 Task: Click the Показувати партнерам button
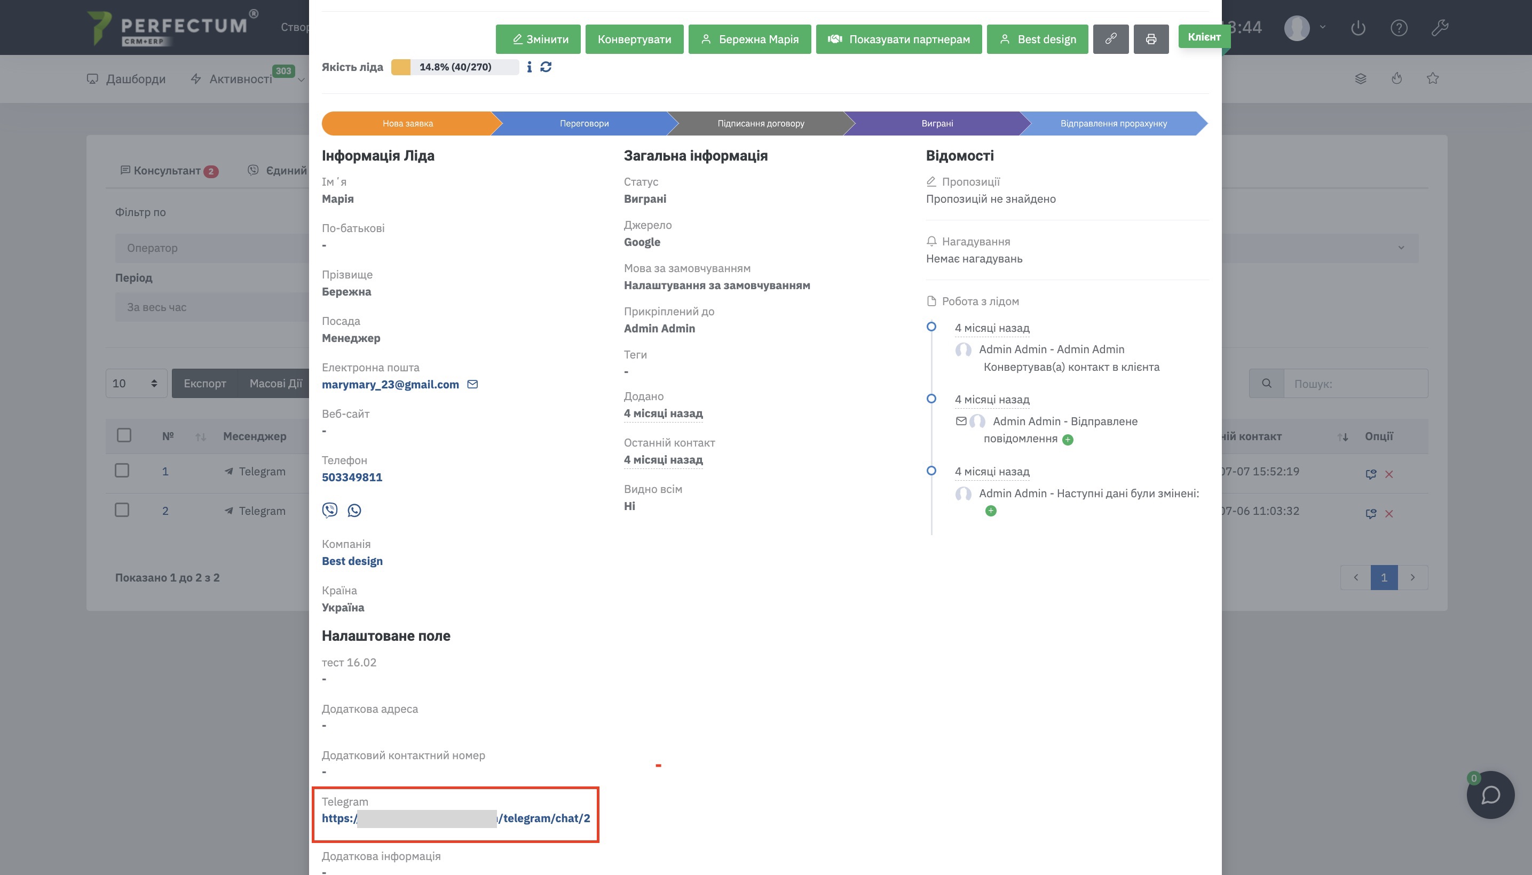pos(899,39)
